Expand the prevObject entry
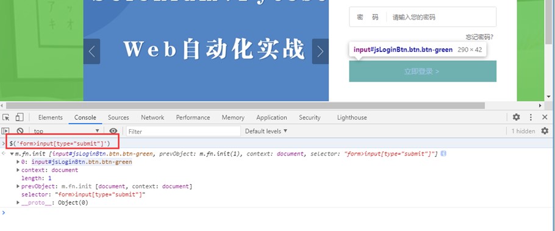Viewport: 555px width, 231px height. 18,187
